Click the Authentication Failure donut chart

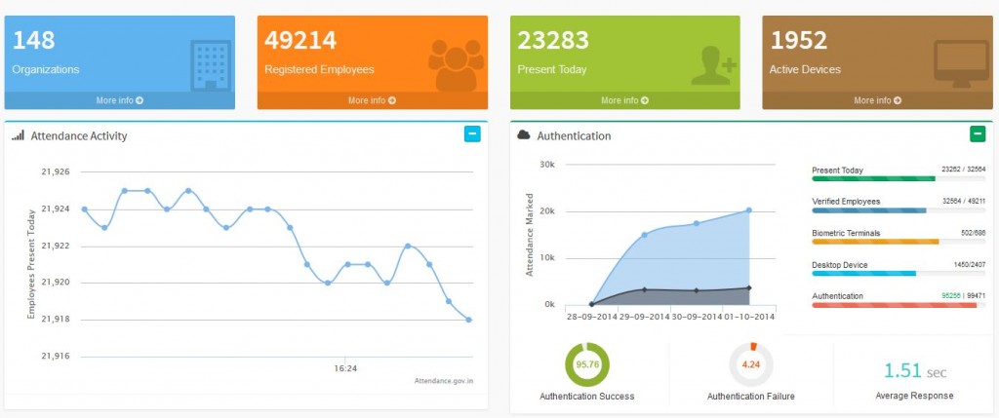click(x=750, y=365)
